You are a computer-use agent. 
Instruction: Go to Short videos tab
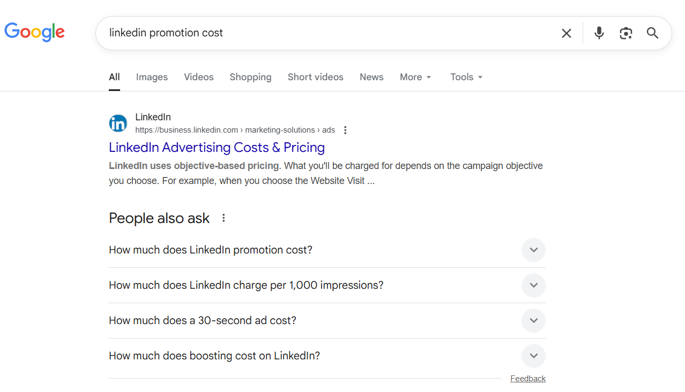click(315, 77)
